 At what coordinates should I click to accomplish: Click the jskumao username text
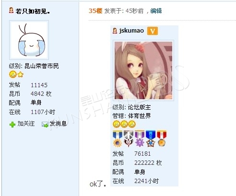click(131, 31)
